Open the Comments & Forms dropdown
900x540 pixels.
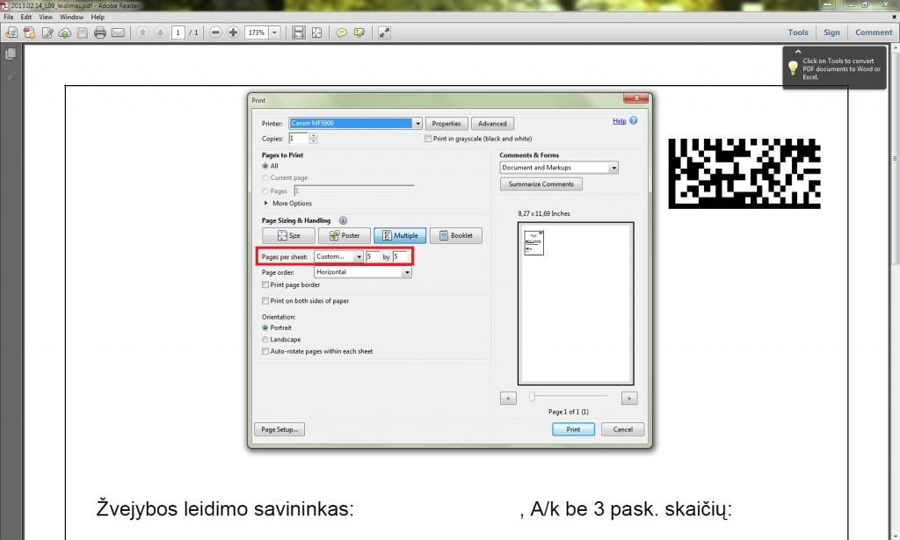coord(613,168)
